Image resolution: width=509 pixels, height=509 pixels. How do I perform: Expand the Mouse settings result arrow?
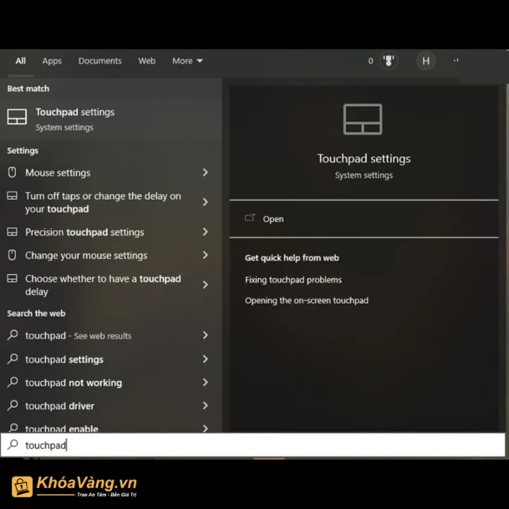point(205,172)
